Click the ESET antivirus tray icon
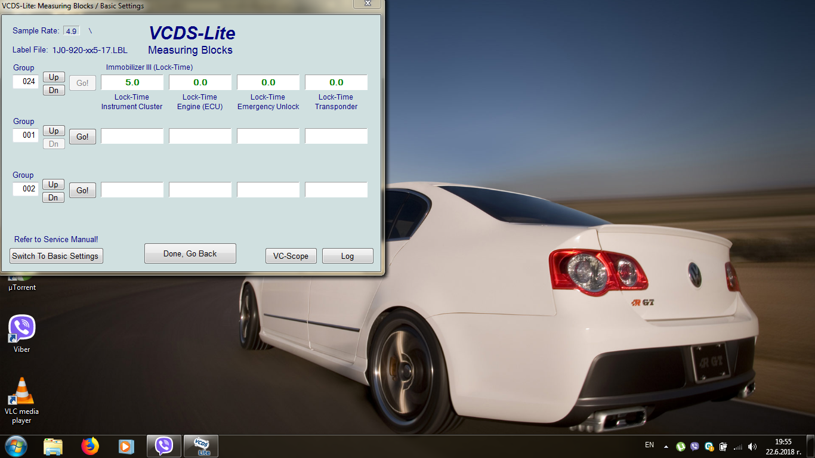Viewport: 815px width, 458px height. point(709,446)
